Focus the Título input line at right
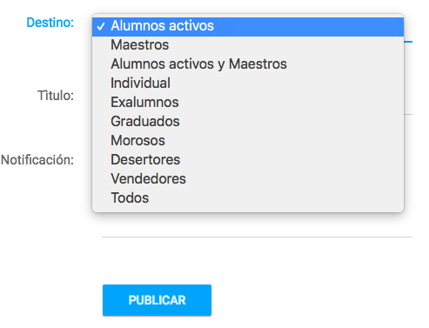 408,114
